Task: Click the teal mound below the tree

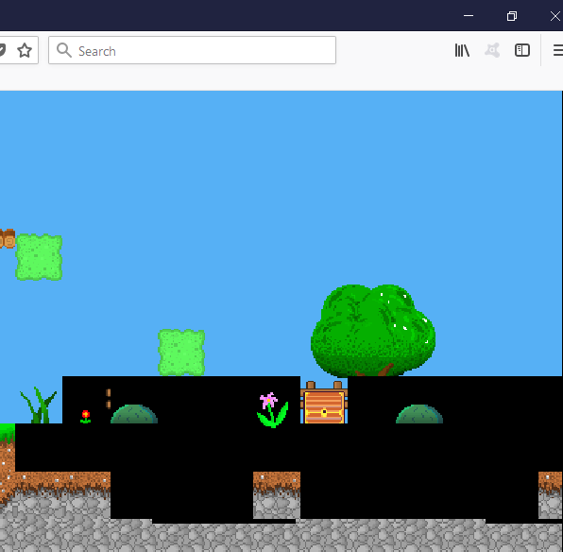Action: click(x=419, y=414)
